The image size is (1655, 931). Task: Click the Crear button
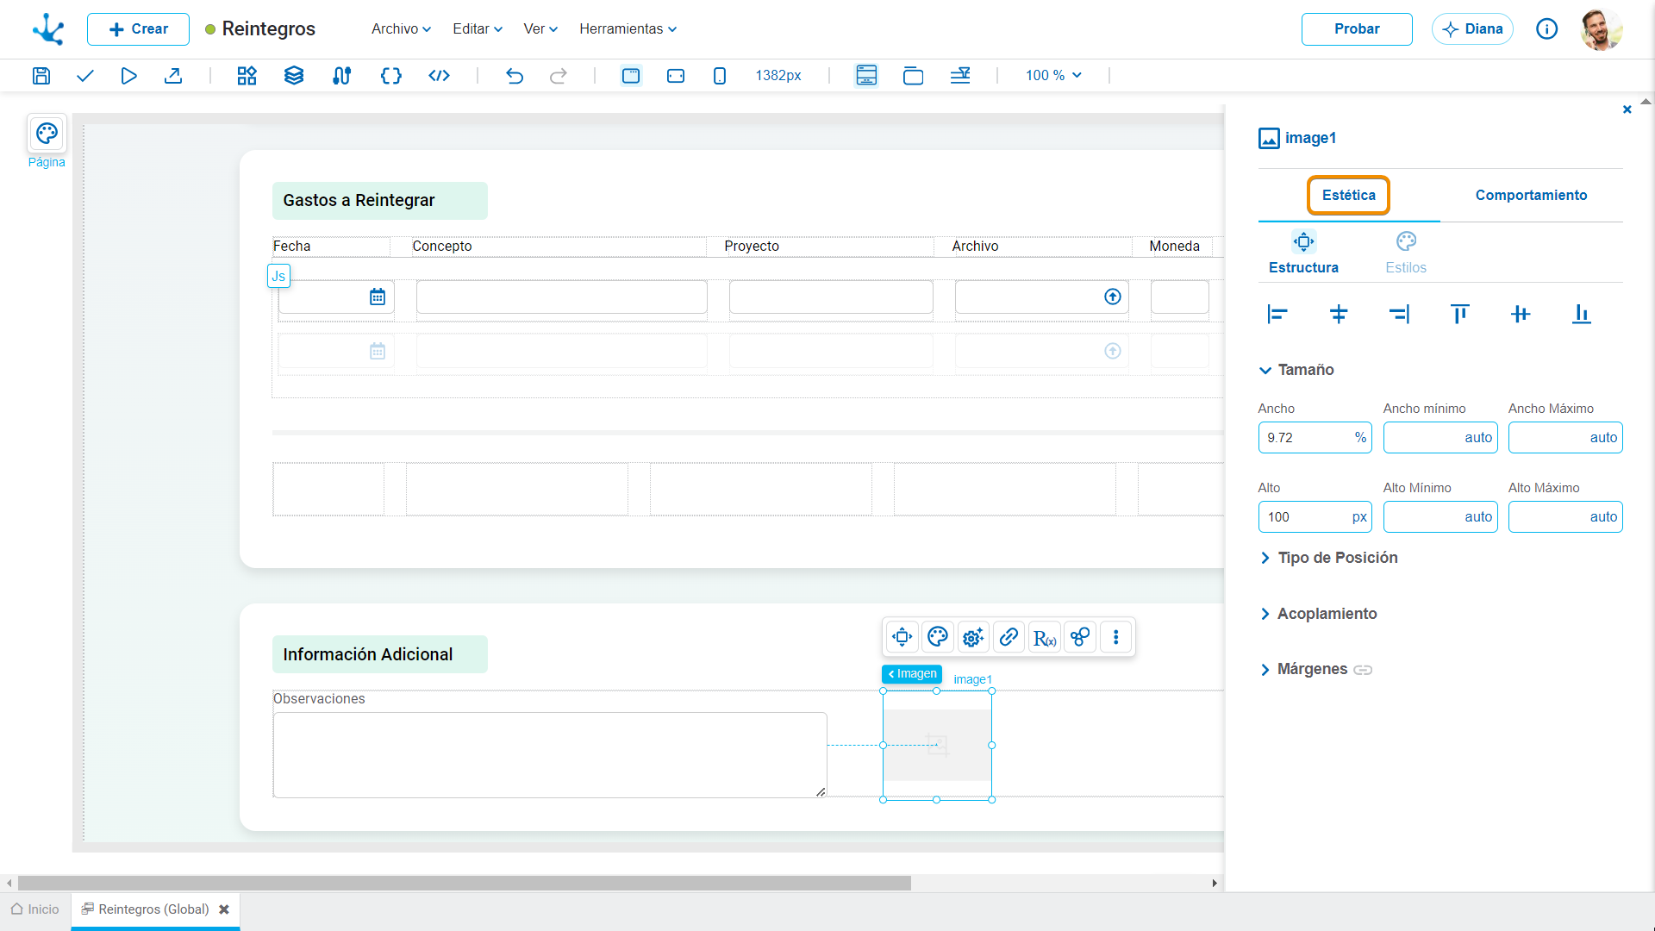tap(138, 28)
